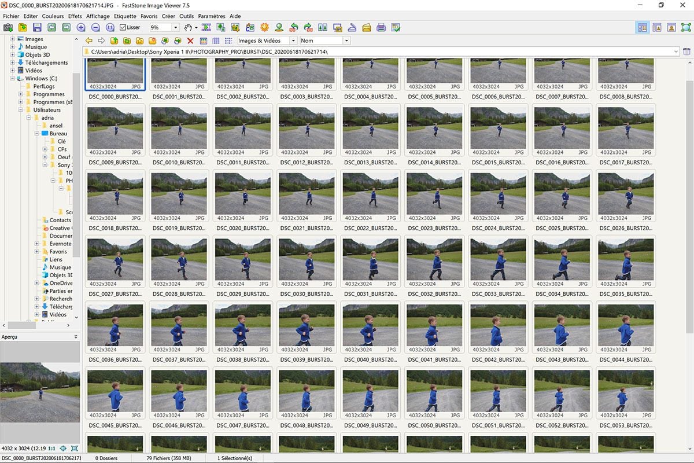Open the zoom percentage dropdown showing 9%

pyautogui.click(x=175, y=27)
